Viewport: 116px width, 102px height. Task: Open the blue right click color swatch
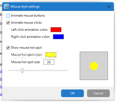click(58, 37)
